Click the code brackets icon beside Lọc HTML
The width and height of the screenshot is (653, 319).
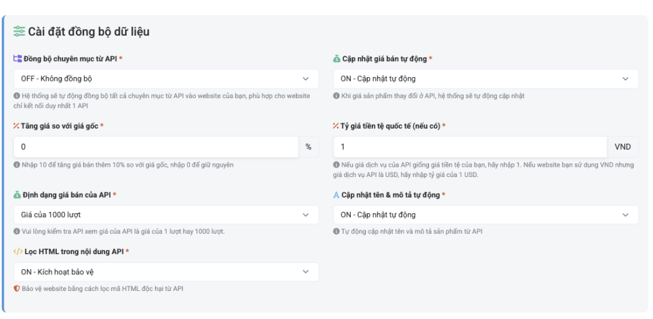[18, 252]
